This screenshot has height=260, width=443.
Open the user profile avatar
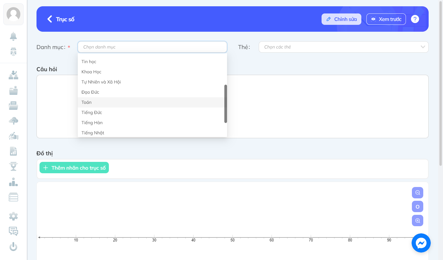pyautogui.click(x=13, y=14)
